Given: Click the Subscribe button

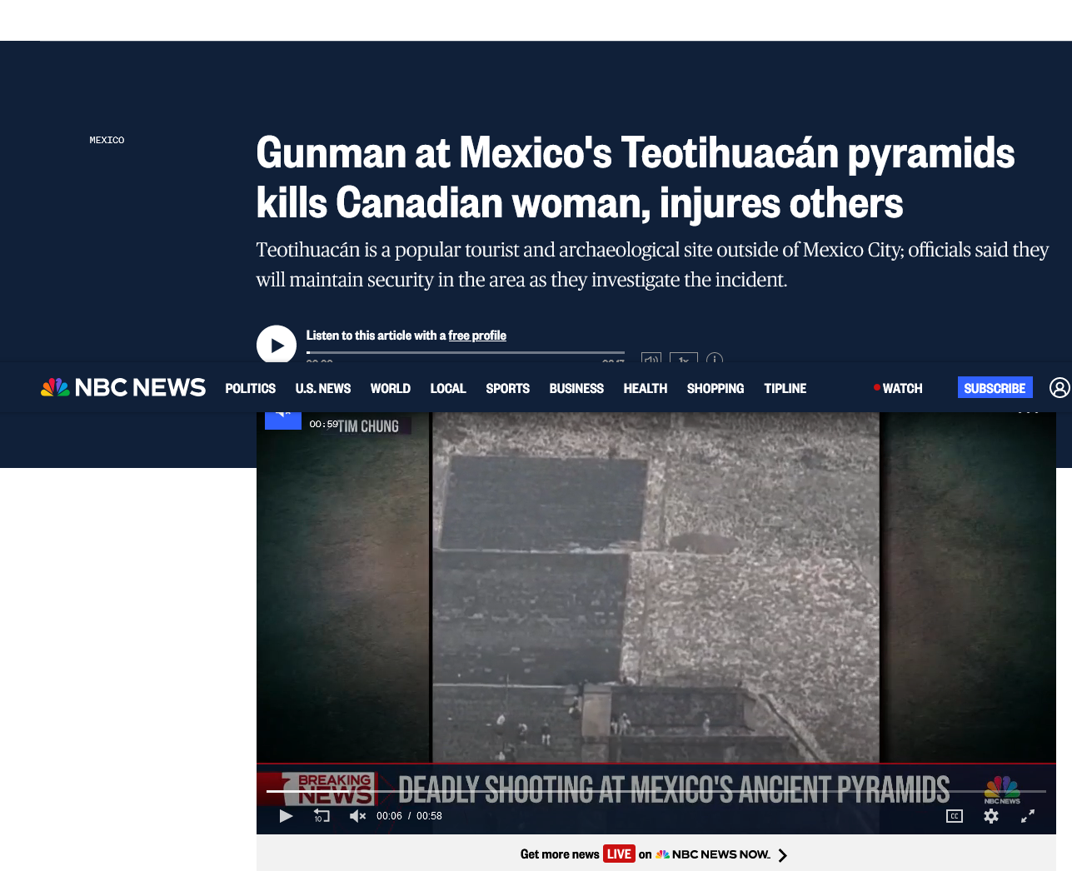Looking at the screenshot, I should (x=995, y=388).
